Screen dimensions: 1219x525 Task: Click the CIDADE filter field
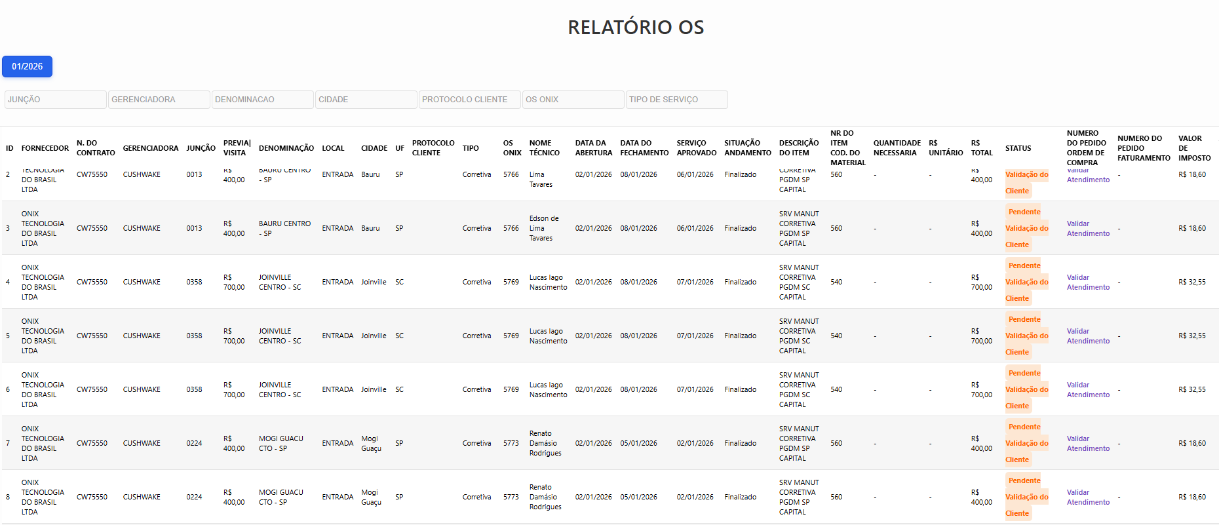pos(366,100)
